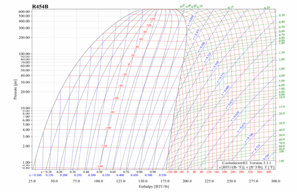Click the s = 0.475 isentrope label
297x192 pixels.
point(196,34)
